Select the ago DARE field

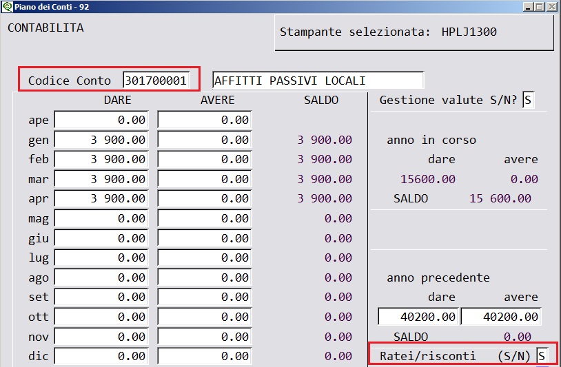(101, 277)
